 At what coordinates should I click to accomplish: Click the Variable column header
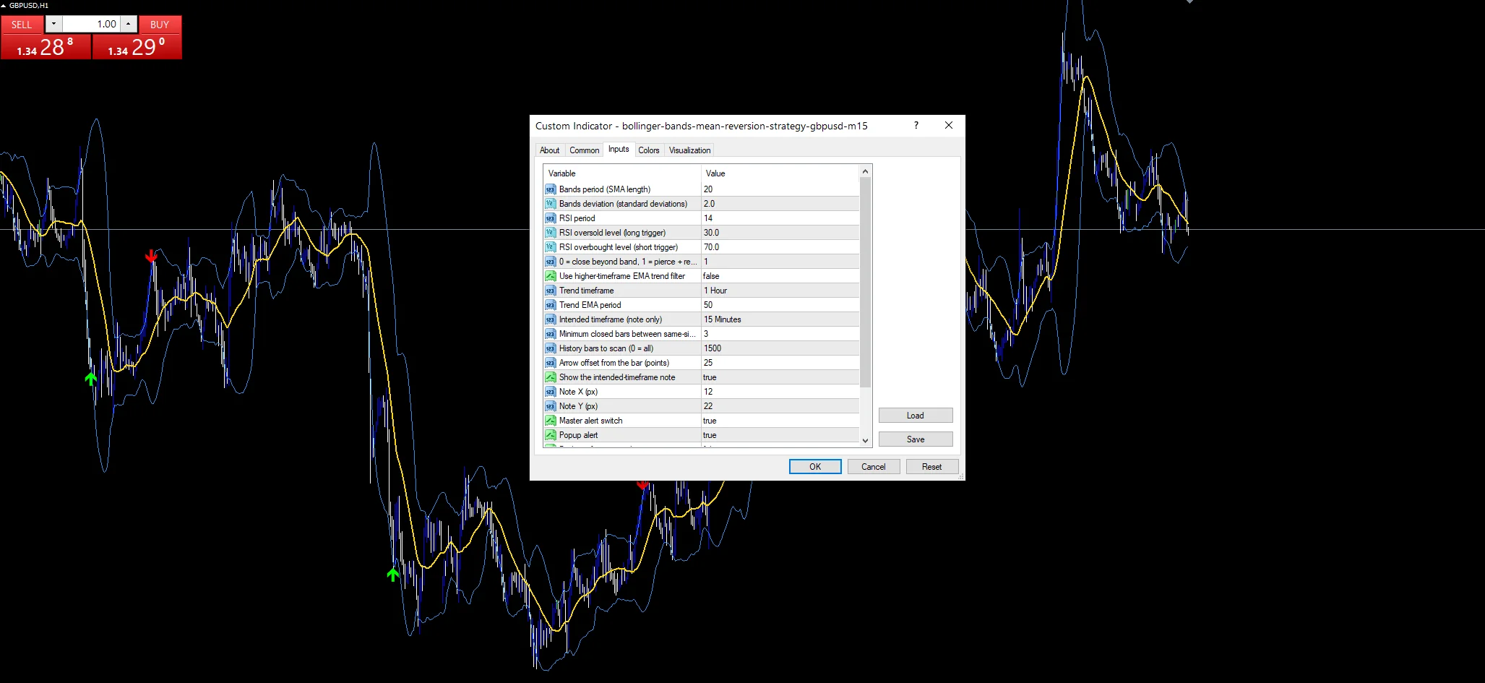click(x=622, y=173)
